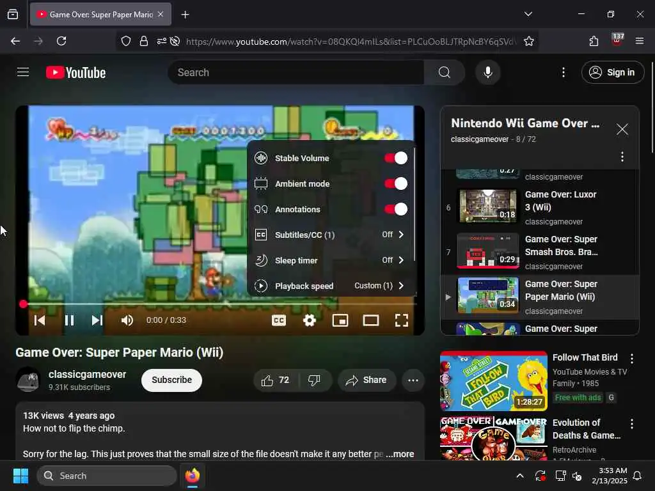
Task: Switch to Game Over: Super Paper Mario tab
Action: 100,15
